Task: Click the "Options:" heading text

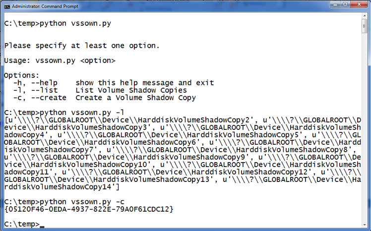Action: pyautogui.click(x=21, y=76)
